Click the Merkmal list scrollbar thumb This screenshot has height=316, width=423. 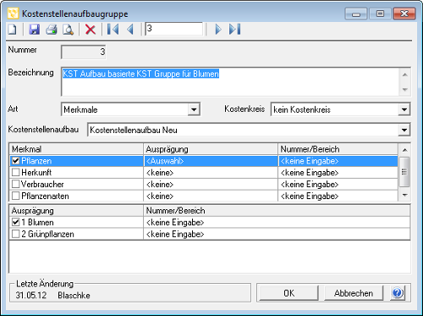404,172
